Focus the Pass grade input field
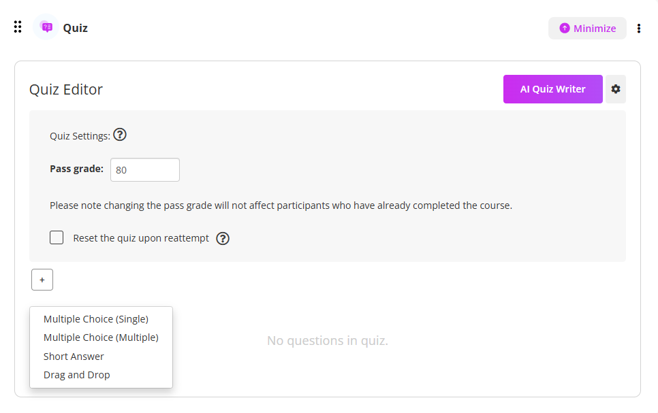The image size is (658, 413). tap(144, 170)
